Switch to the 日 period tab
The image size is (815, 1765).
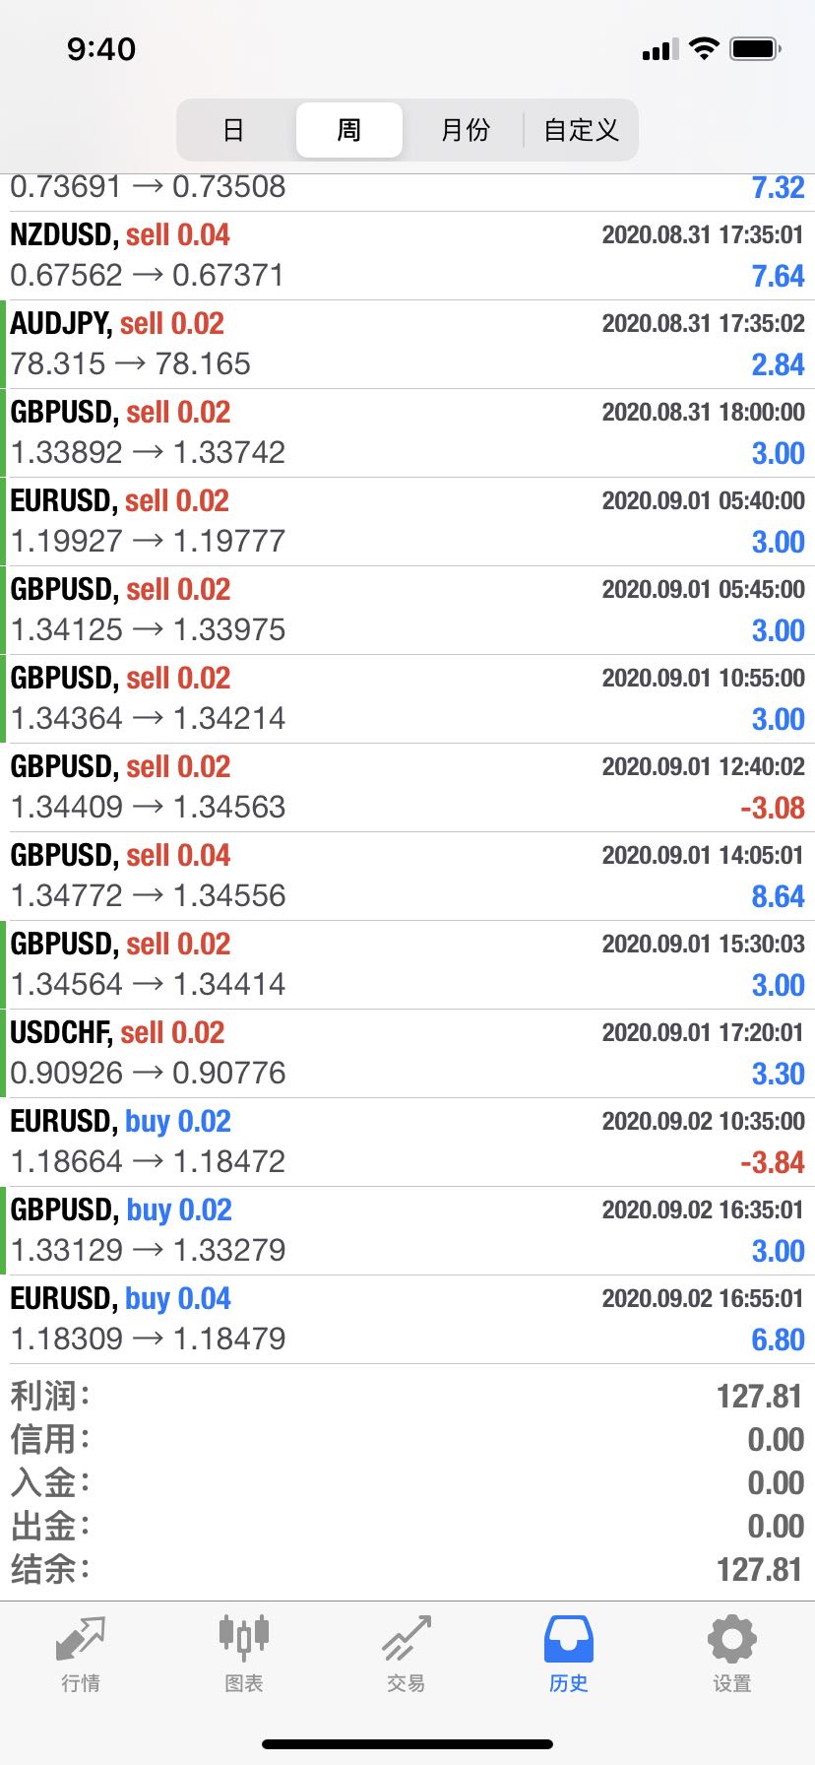pos(233,130)
